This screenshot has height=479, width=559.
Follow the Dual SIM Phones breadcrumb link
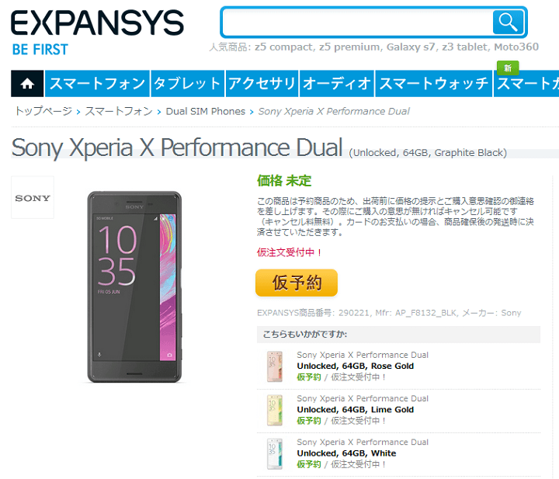pos(205,112)
